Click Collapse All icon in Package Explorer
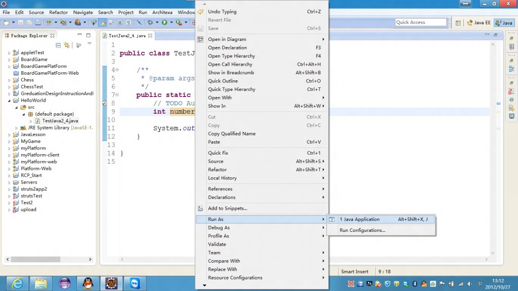Screen dimensions: 518x291 click(x=58, y=45)
